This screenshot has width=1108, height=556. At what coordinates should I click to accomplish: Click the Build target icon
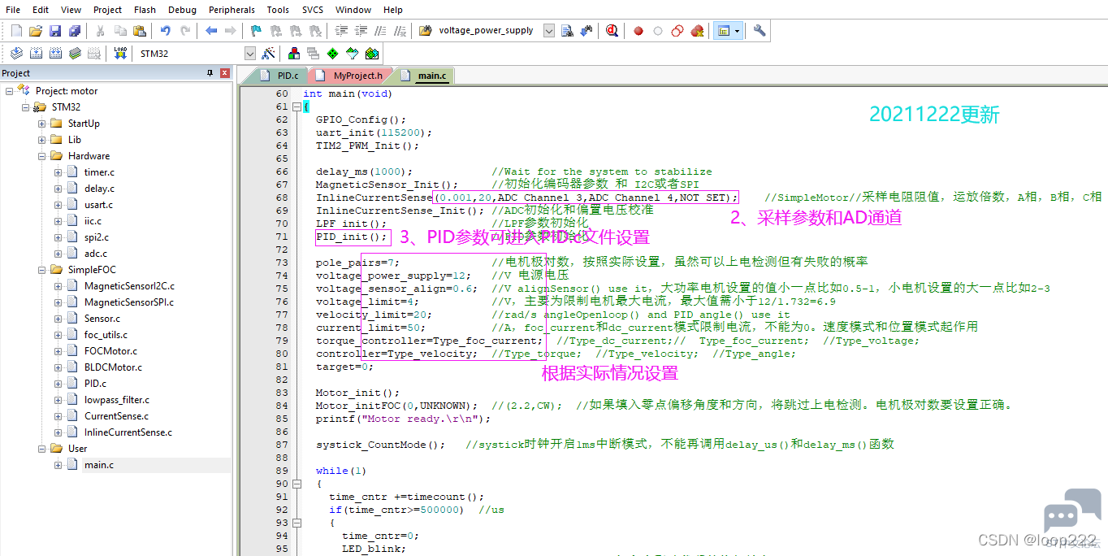tap(36, 54)
